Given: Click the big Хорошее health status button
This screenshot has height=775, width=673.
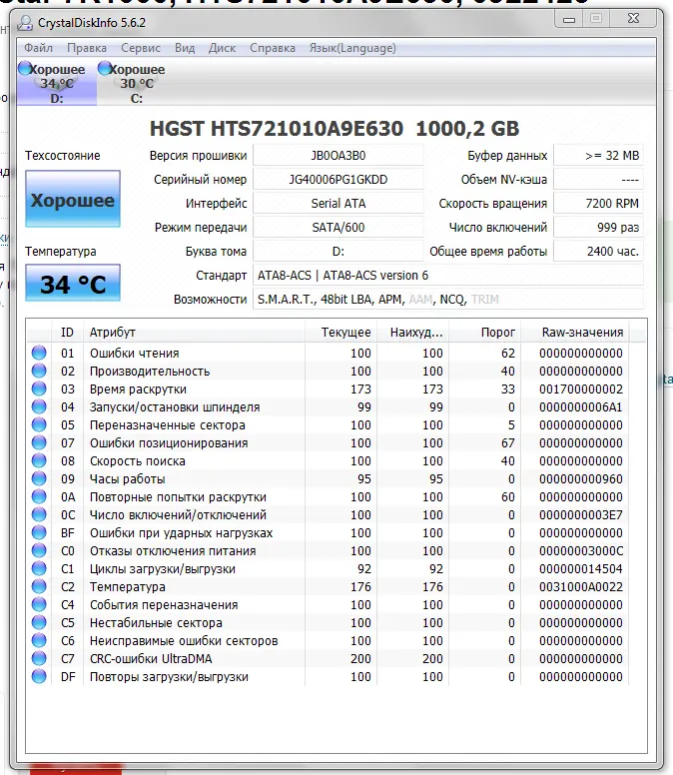Looking at the screenshot, I should coord(73,199).
